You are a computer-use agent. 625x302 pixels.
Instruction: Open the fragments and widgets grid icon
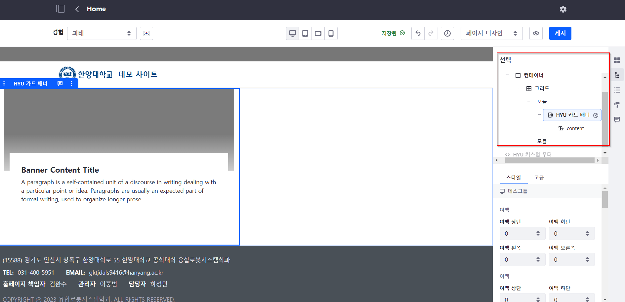[x=617, y=60]
